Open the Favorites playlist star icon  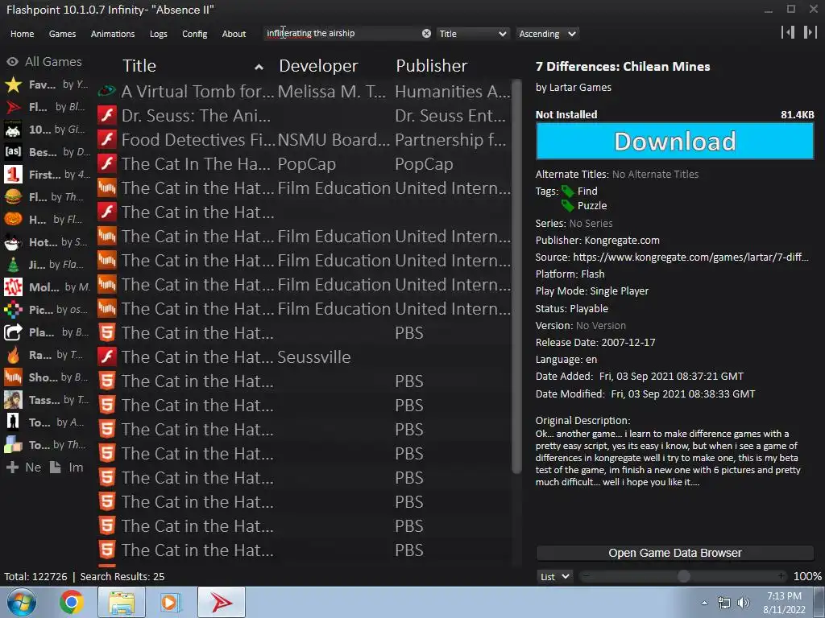[13, 84]
